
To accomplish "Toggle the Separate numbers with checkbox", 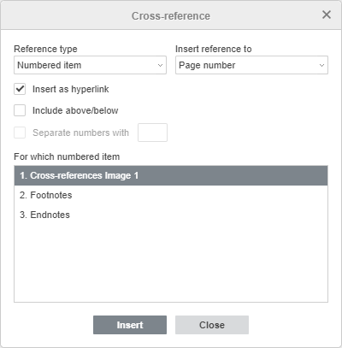I will coord(20,133).
